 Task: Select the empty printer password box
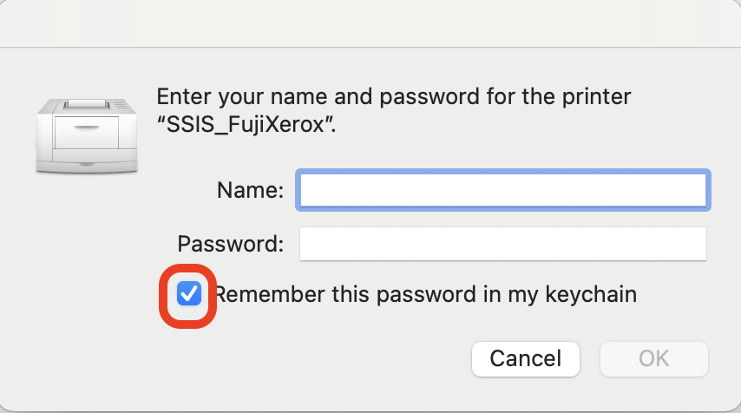[x=503, y=244]
